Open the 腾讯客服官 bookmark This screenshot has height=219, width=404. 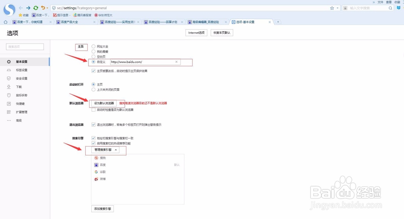coord(82,15)
